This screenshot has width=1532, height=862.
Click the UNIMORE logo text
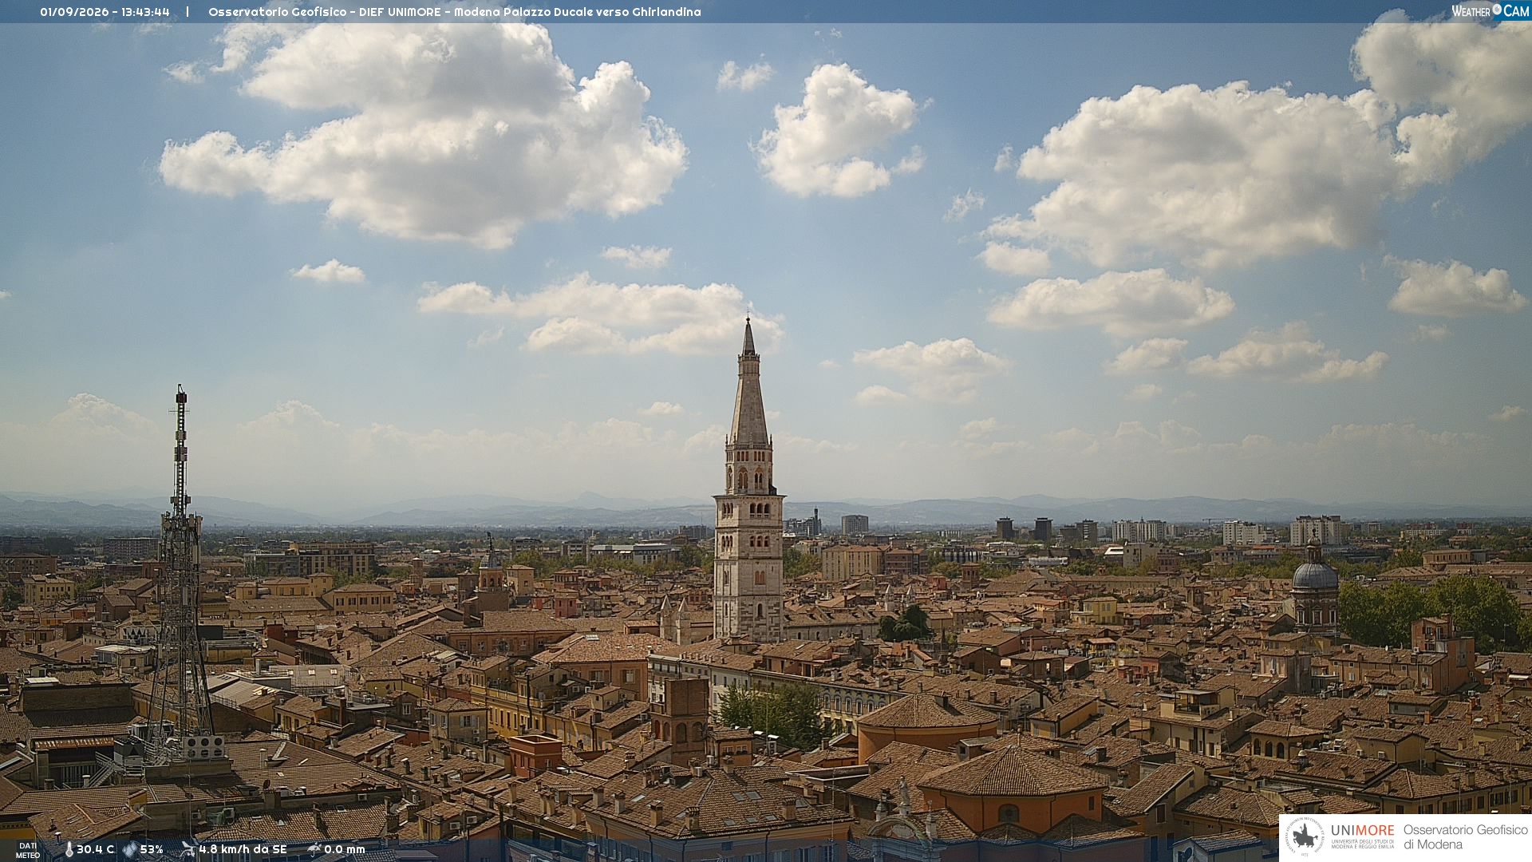click(1362, 830)
